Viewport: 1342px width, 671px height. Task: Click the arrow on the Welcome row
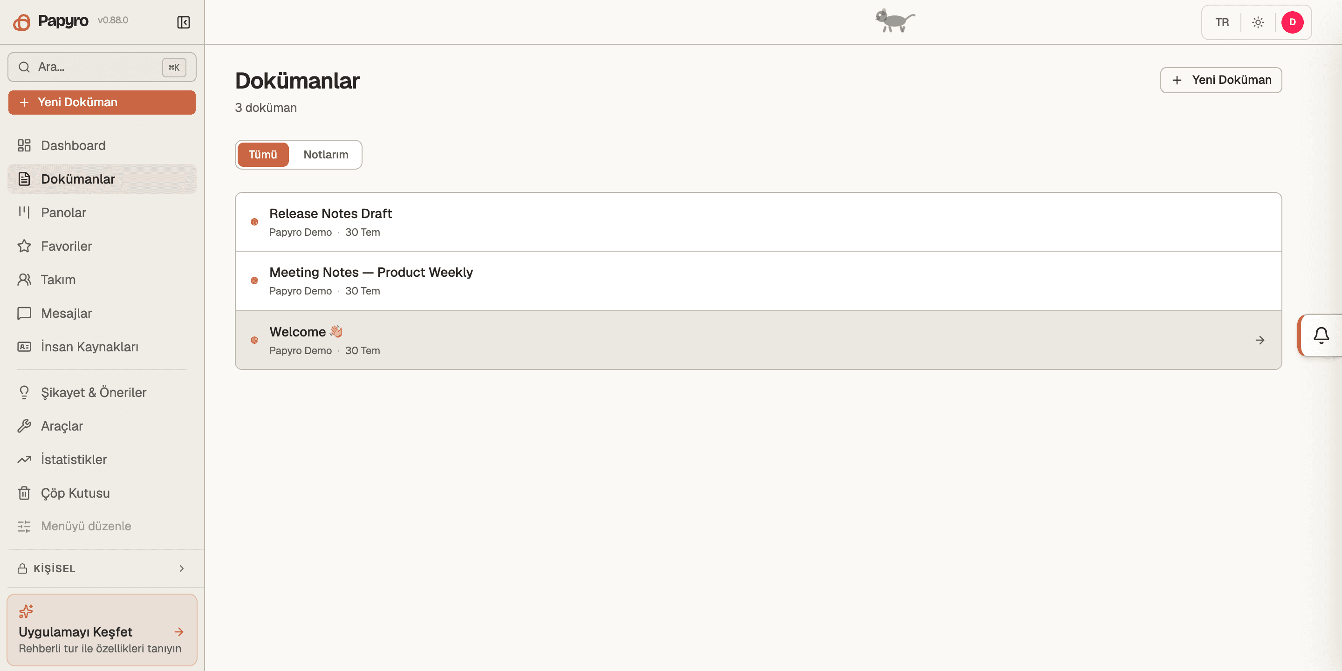tap(1260, 340)
